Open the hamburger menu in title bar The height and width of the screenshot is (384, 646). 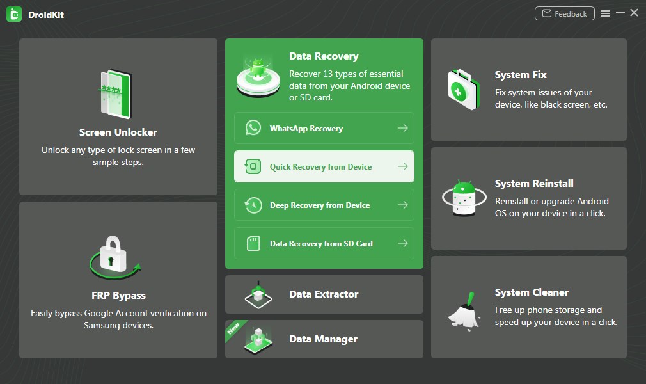[605, 13]
